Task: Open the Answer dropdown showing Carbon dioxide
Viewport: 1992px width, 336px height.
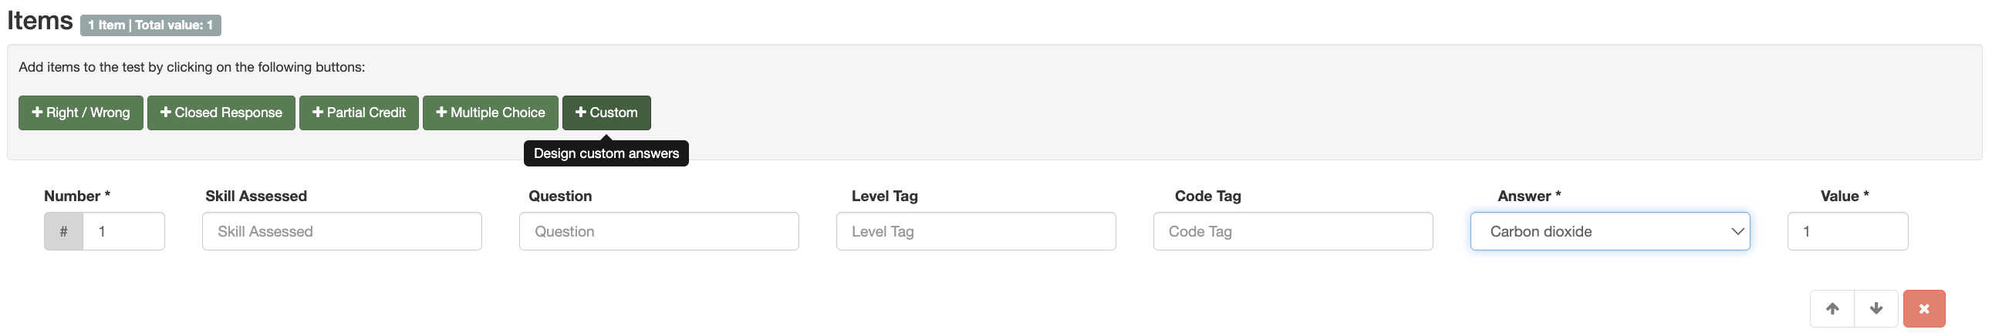Action: (1609, 232)
